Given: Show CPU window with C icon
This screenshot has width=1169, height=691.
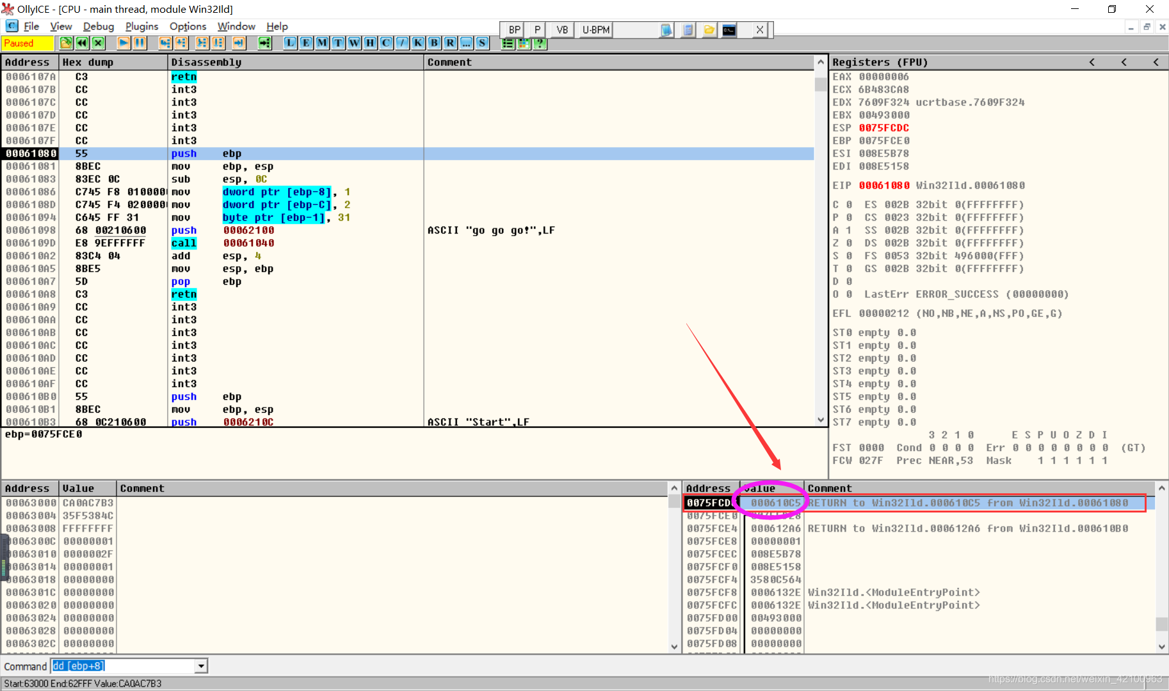Looking at the screenshot, I should (x=386, y=43).
